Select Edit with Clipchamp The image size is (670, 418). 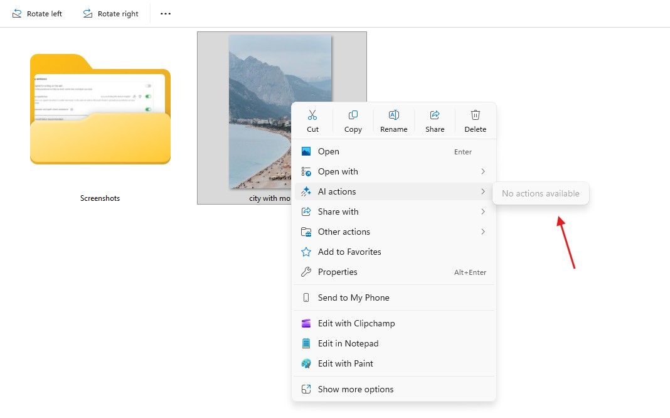tap(356, 323)
